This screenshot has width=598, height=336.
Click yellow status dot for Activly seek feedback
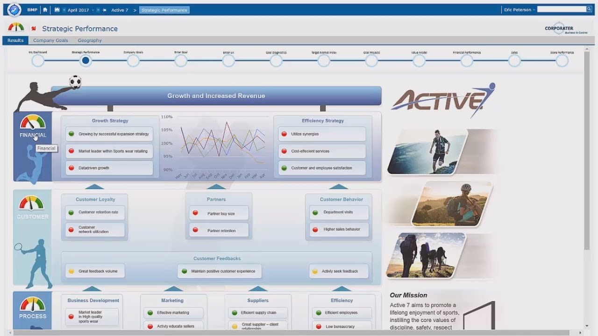315,271
